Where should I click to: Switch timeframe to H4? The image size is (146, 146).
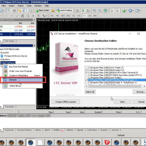pos(79,16)
